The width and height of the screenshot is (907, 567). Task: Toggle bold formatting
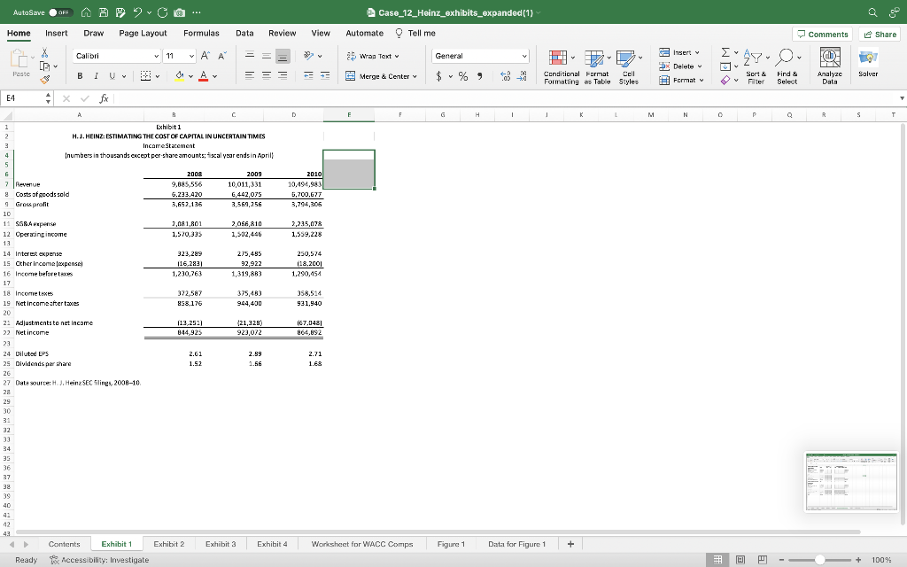point(80,77)
